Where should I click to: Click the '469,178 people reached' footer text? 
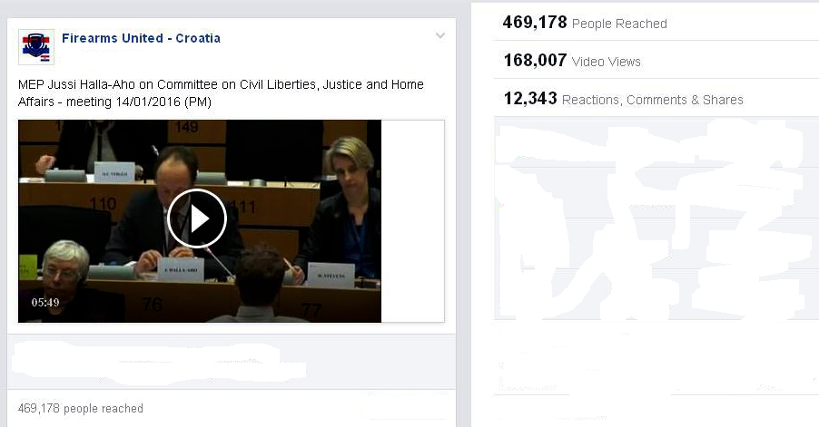coord(81,408)
